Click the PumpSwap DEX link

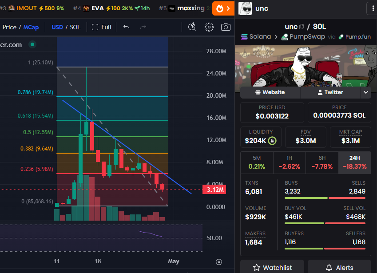[303, 36]
